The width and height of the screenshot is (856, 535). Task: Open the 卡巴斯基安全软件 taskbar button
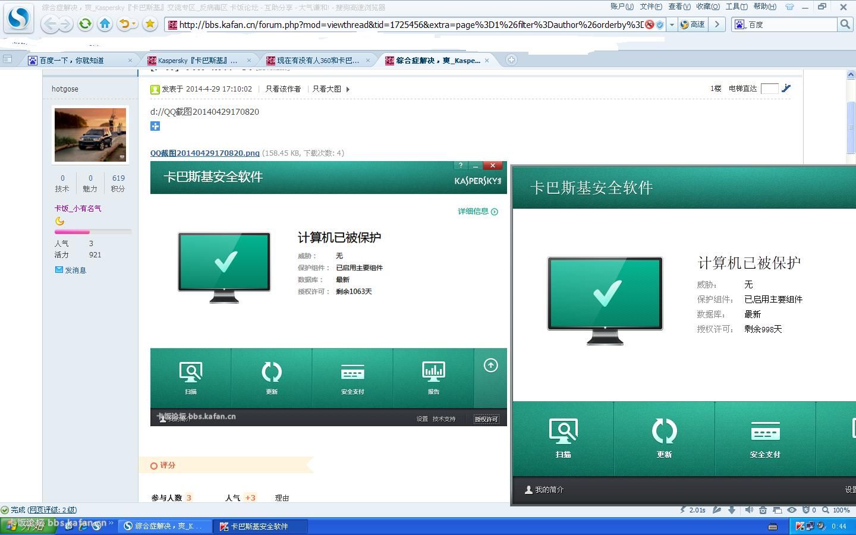click(x=261, y=526)
